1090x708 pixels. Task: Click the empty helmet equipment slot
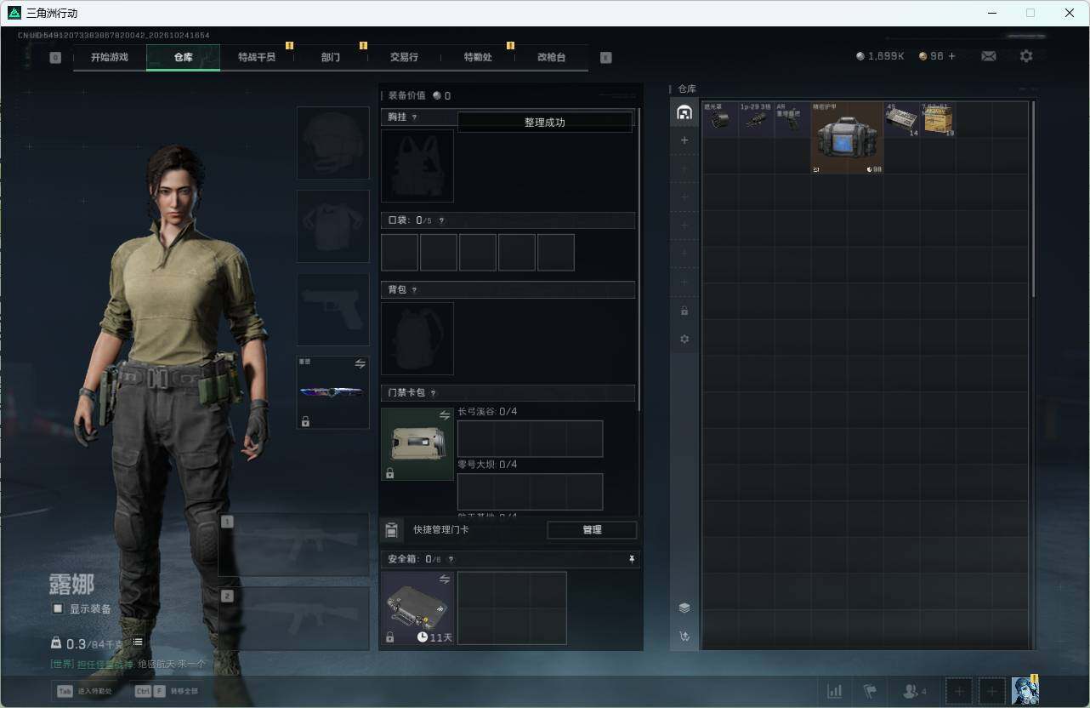[x=333, y=143]
